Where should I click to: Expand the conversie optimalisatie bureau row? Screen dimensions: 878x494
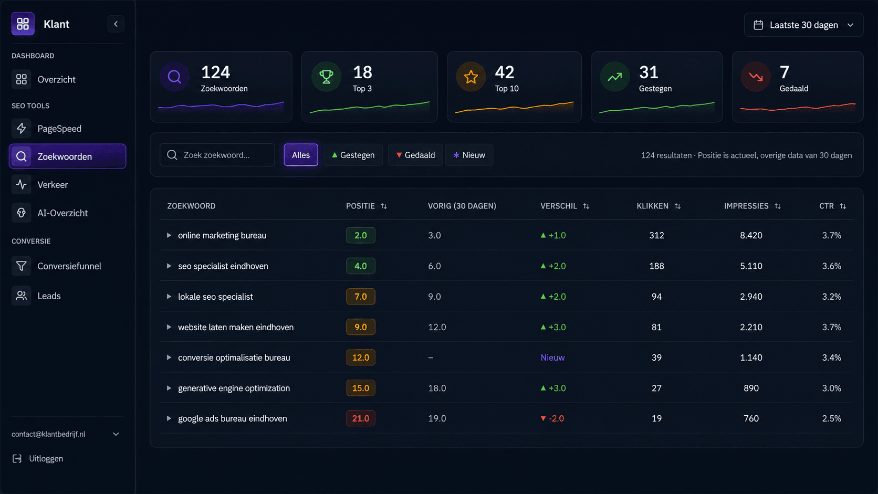coord(169,358)
